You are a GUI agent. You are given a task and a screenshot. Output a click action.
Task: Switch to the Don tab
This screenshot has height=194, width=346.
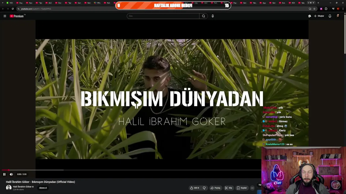58,3
